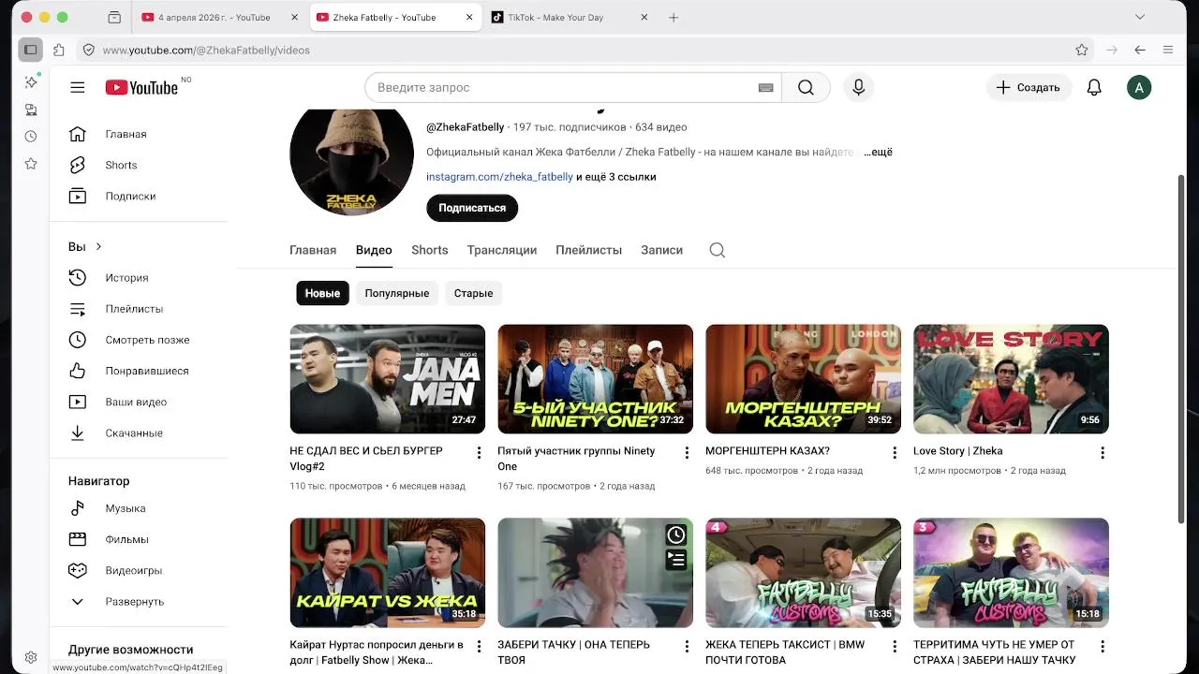Open instagram.com/zheka_fatbelly link

[x=499, y=176]
